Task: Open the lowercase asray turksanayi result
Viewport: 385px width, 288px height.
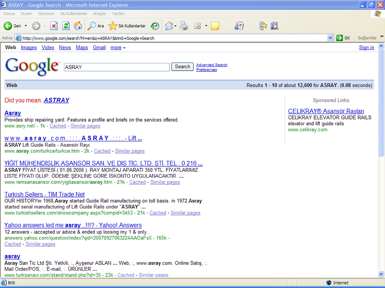Action: click(12, 257)
